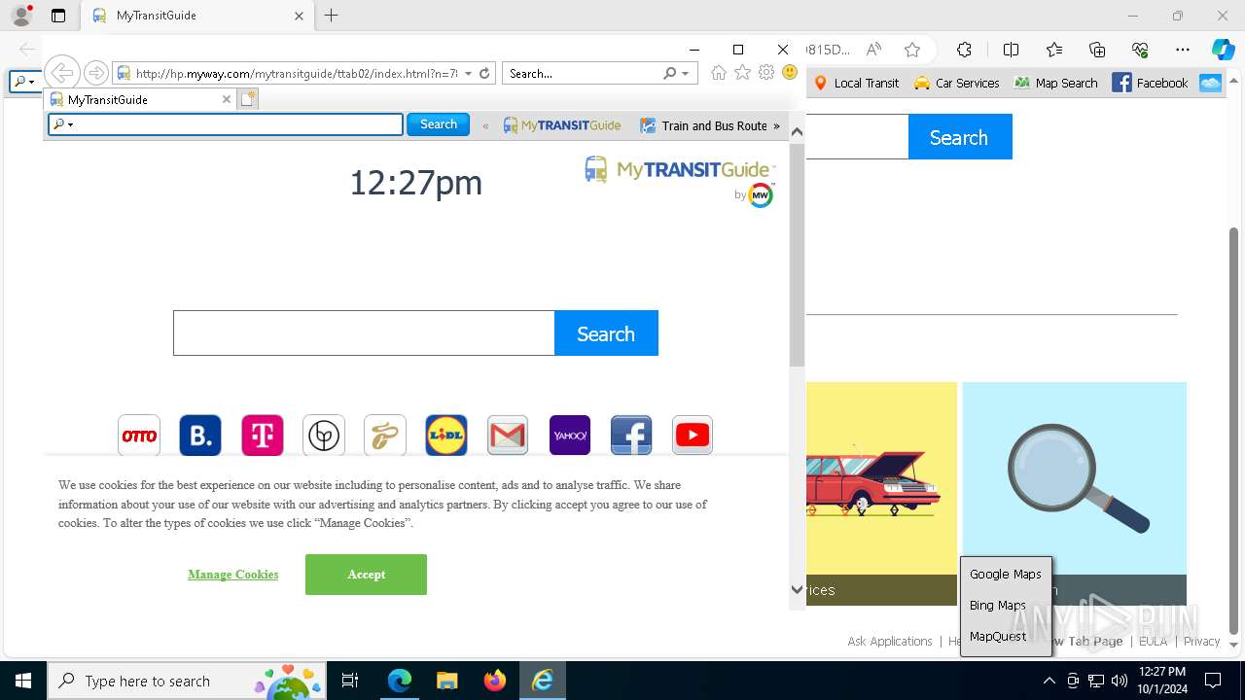
Task: Open Ask Applications footer link
Action: 890,641
